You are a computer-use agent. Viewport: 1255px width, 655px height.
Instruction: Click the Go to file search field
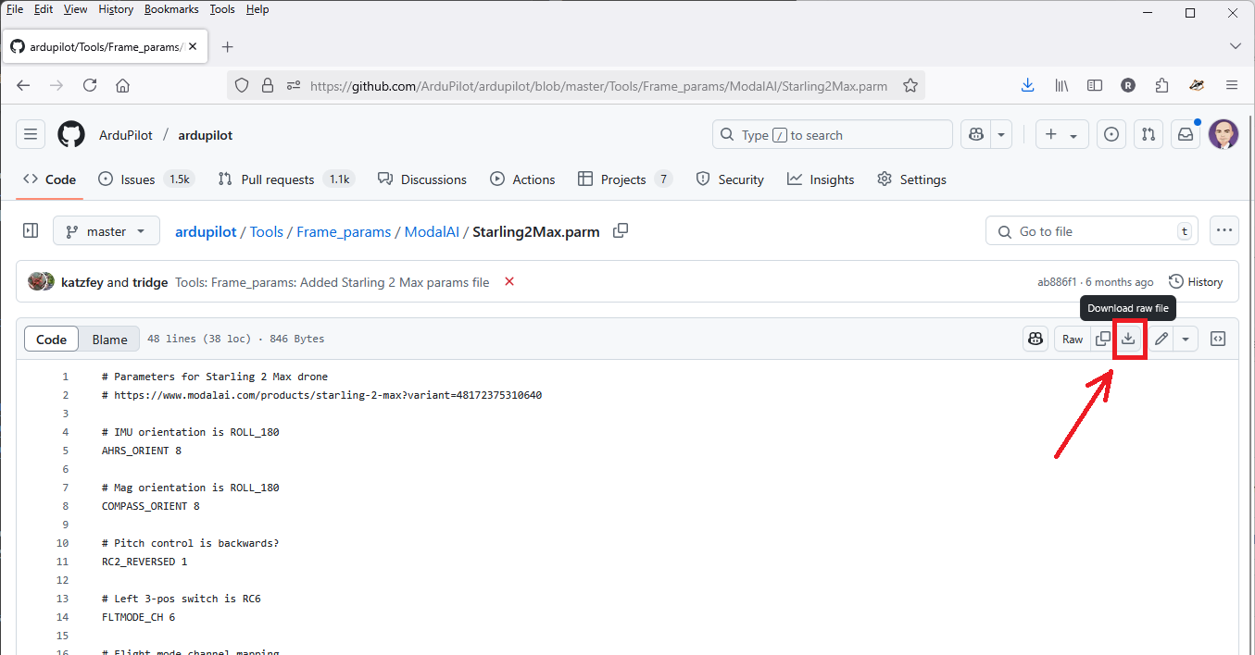(x=1091, y=231)
